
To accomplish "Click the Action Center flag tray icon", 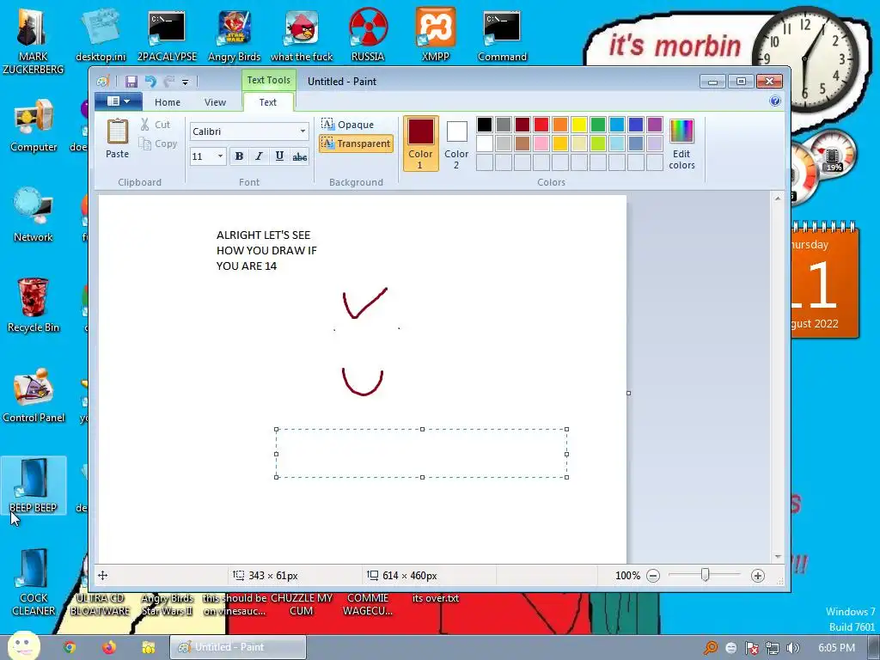I will tap(751, 648).
